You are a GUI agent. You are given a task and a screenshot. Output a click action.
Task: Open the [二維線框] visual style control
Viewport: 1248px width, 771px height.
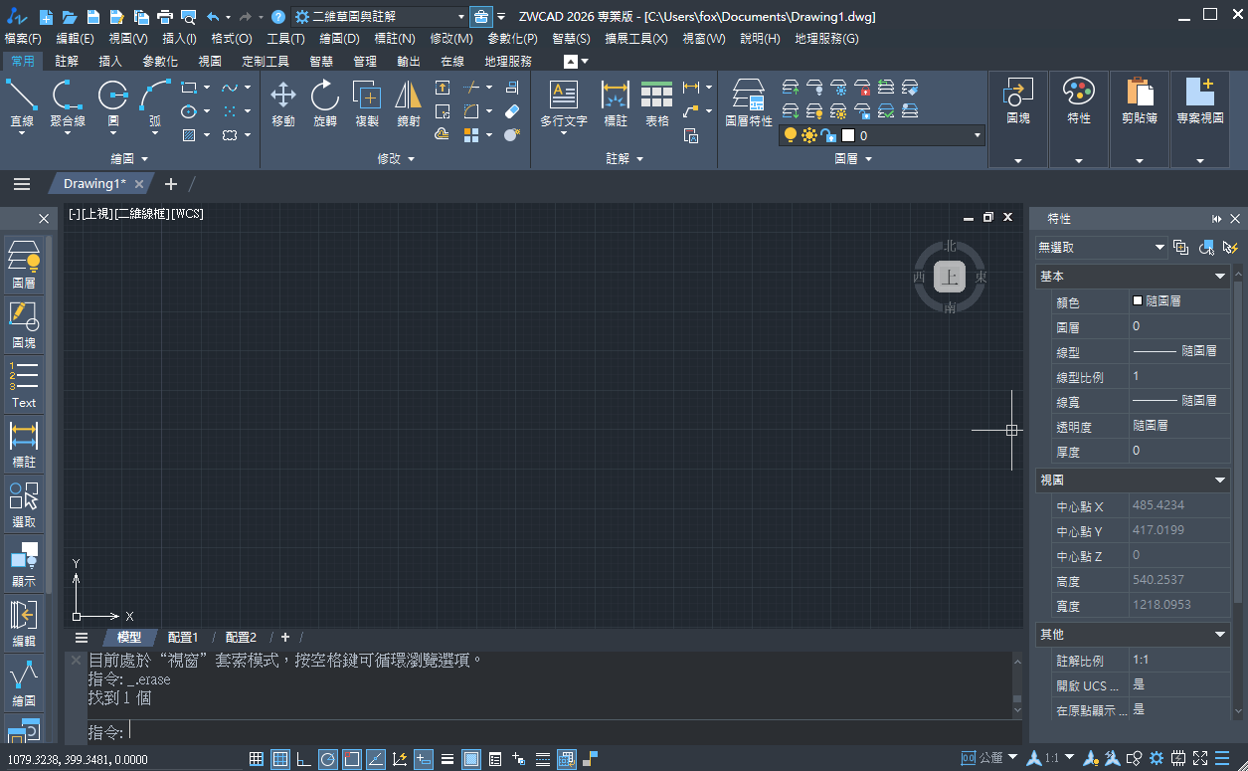coord(141,214)
